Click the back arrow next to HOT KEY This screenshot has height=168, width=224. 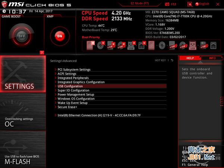click(x=172, y=60)
